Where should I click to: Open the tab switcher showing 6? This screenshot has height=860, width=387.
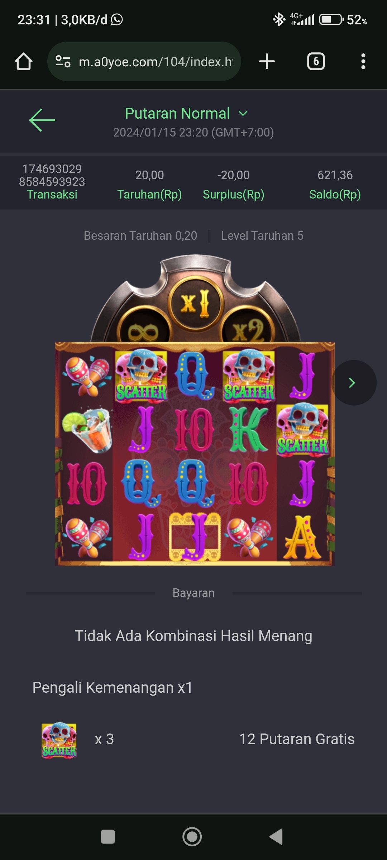(316, 61)
